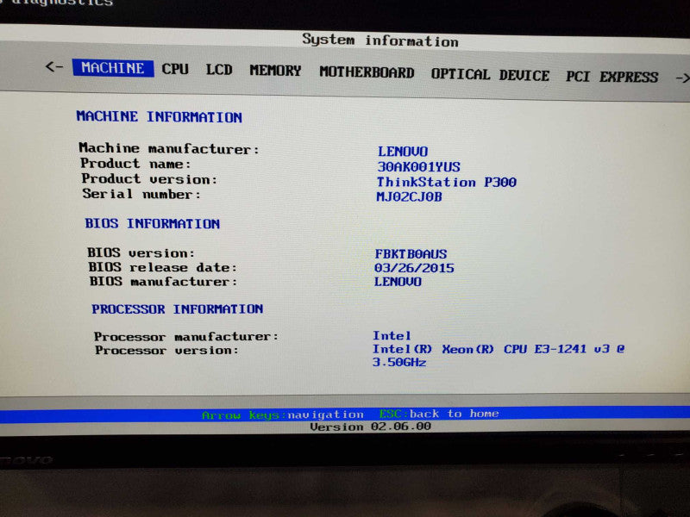
Task: Click the Processor version label
Action: coord(166,351)
